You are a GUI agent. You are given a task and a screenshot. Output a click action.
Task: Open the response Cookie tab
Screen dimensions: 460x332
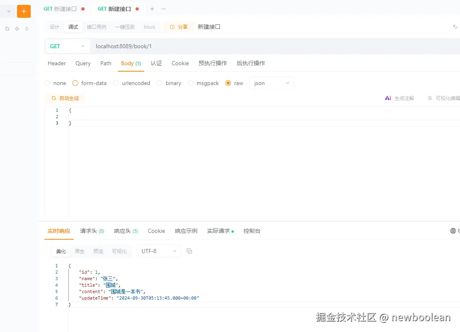pos(156,231)
